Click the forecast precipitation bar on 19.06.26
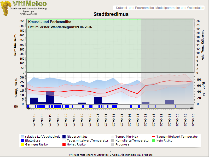 pos(169,102)
